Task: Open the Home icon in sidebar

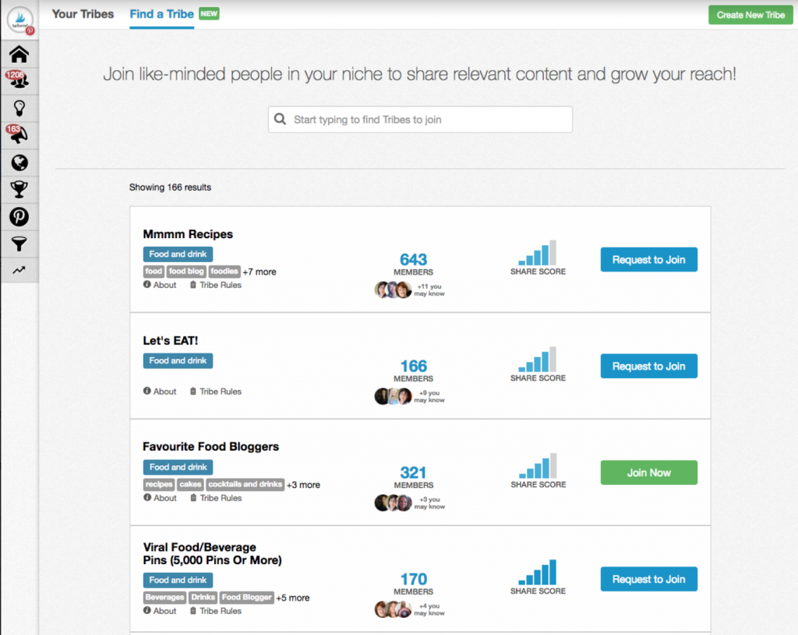Action: coord(19,54)
